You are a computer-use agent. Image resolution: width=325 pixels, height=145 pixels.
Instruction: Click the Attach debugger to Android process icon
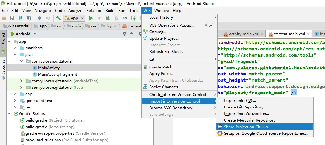pyautogui.click(x=133, y=18)
